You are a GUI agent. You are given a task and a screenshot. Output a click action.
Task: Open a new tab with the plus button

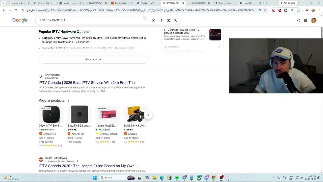(x=266, y=3)
